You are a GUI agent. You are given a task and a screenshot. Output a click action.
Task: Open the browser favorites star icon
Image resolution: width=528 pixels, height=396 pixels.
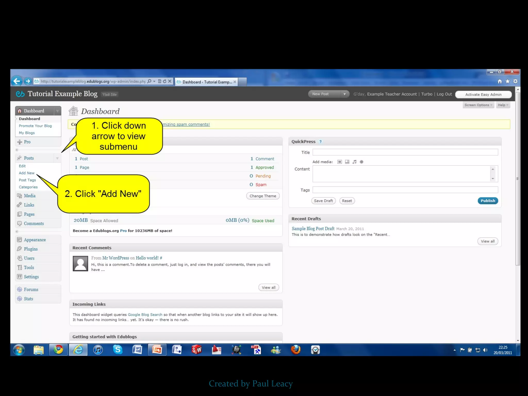[x=507, y=81]
